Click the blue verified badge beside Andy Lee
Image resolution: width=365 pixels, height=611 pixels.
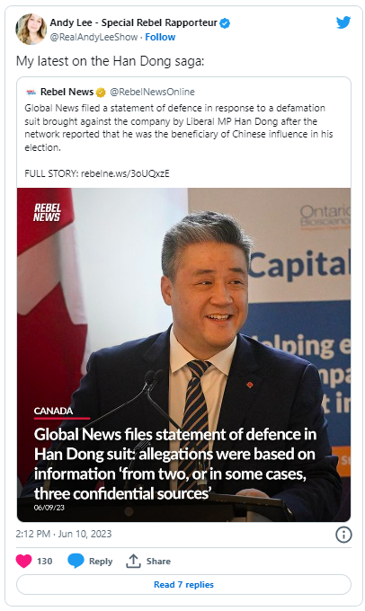pyautogui.click(x=225, y=23)
